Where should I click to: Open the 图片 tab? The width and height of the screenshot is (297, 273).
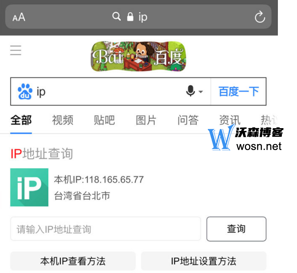[x=146, y=120]
